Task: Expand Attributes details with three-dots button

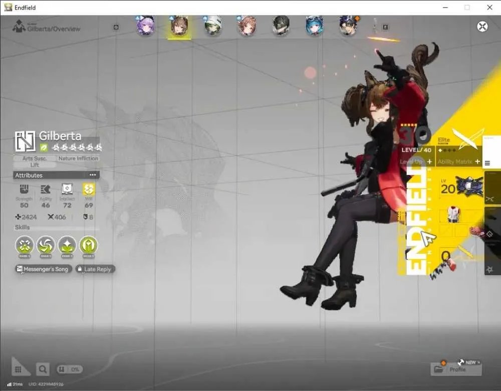Action: pyautogui.click(x=93, y=175)
